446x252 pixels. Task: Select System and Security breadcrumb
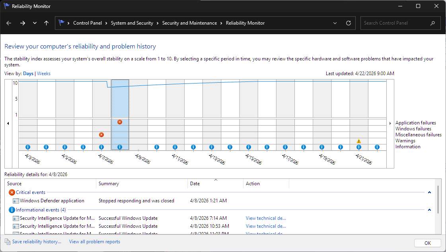132,23
